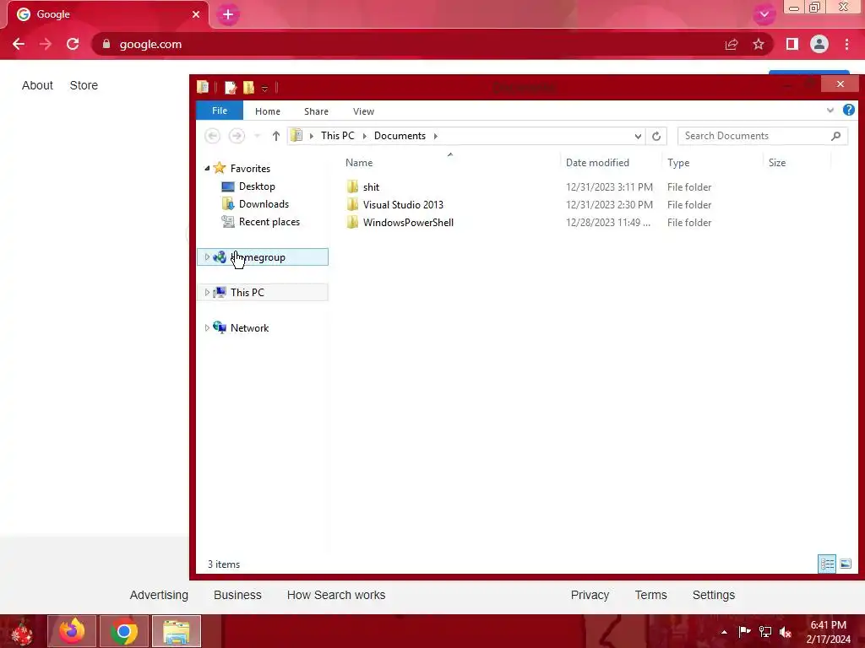Open Customize Quick Access Toolbar dropdown

tap(264, 88)
